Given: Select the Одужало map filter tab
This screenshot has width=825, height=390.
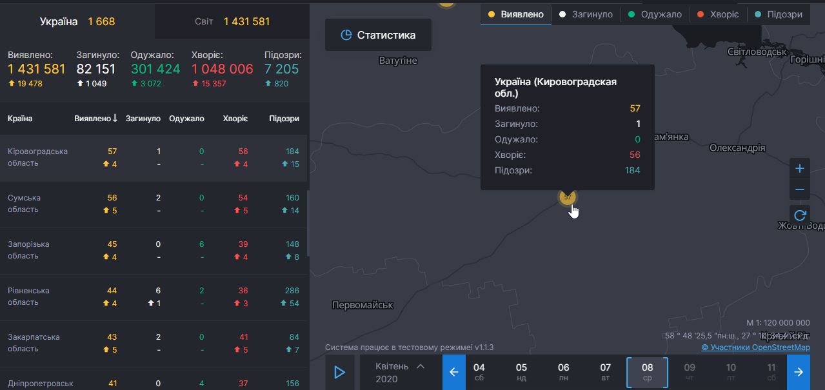Looking at the screenshot, I should tap(655, 14).
